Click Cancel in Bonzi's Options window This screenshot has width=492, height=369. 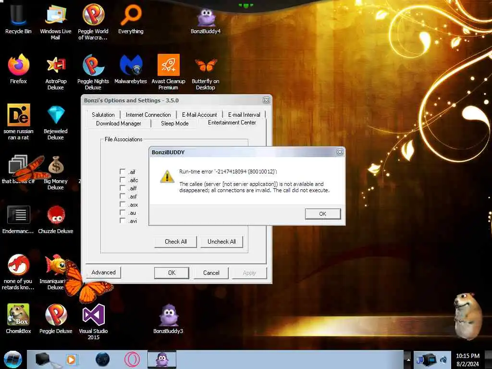click(211, 273)
